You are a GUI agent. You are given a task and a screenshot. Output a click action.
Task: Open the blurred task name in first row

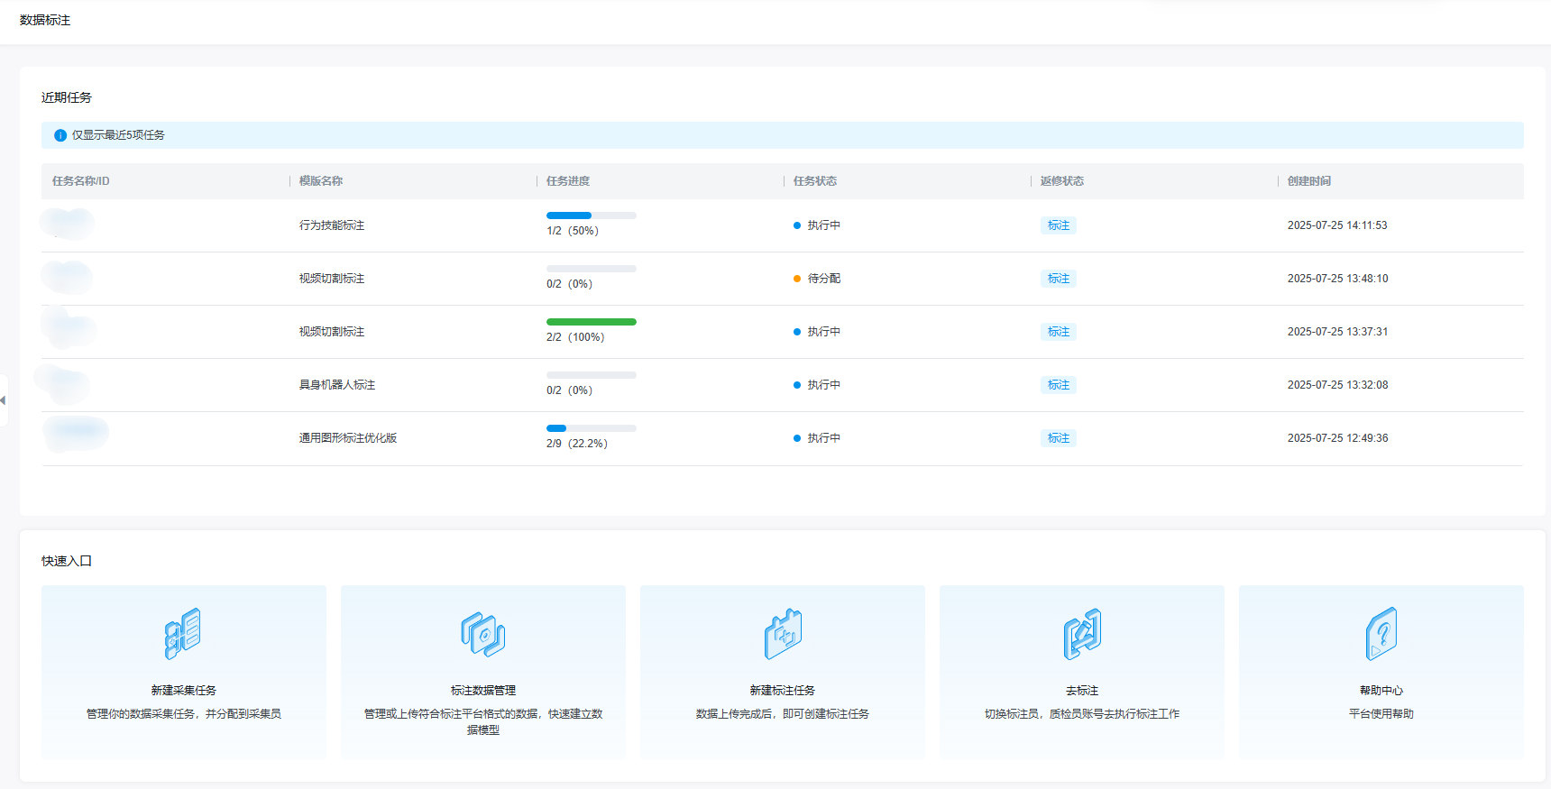click(x=69, y=224)
